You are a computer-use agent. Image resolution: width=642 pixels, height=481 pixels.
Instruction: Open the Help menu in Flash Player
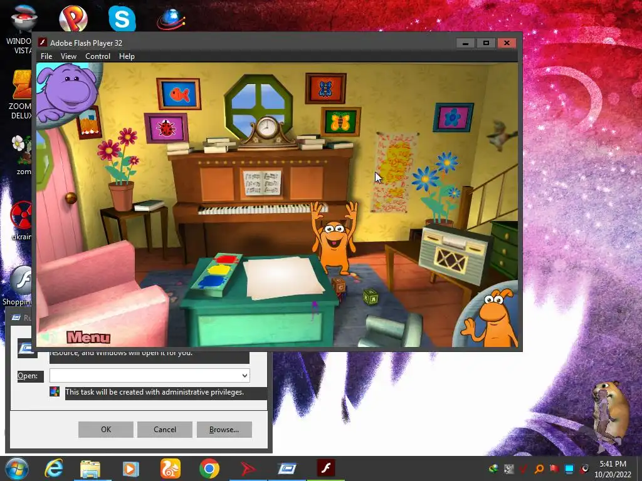127,56
